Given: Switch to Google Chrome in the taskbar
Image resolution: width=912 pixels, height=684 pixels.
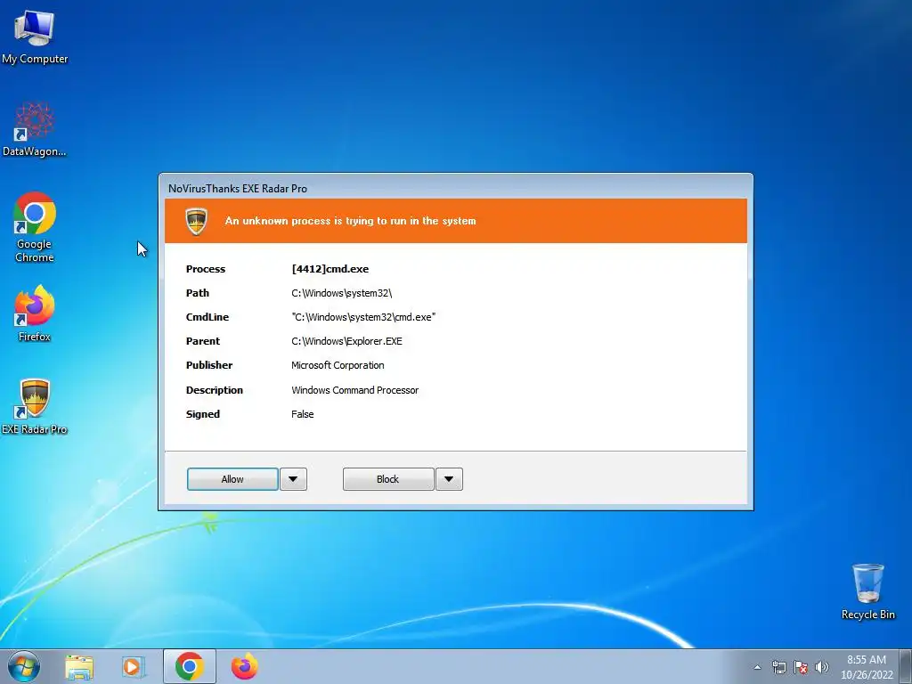Looking at the screenshot, I should click(x=190, y=666).
